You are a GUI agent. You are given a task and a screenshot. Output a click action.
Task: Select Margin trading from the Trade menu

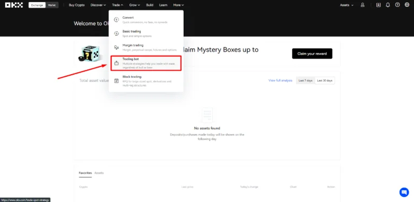(x=146, y=47)
